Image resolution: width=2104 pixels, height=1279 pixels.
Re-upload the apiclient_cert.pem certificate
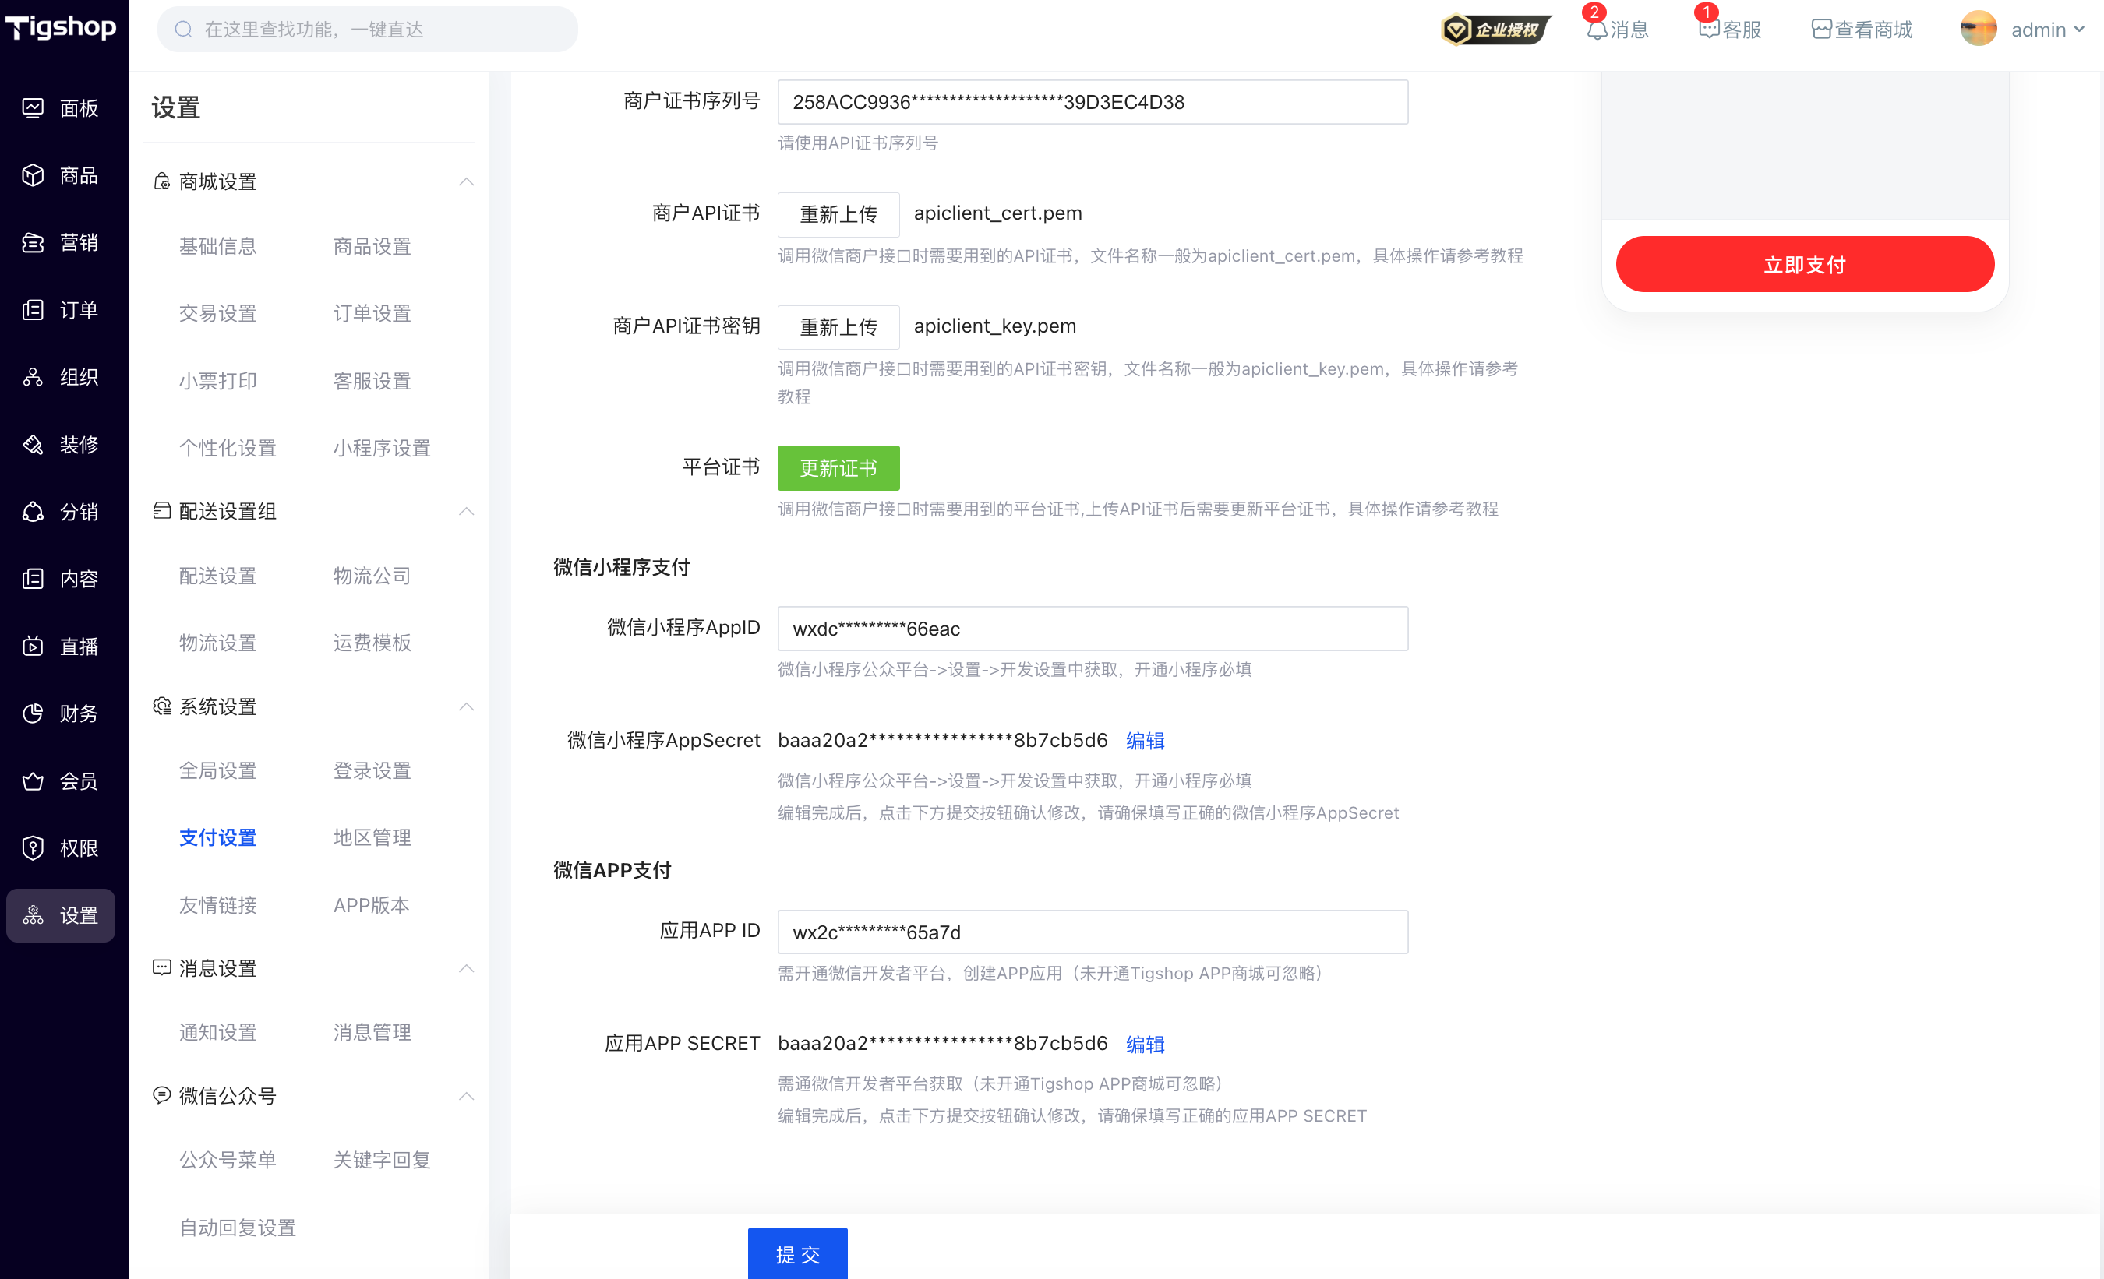point(838,214)
